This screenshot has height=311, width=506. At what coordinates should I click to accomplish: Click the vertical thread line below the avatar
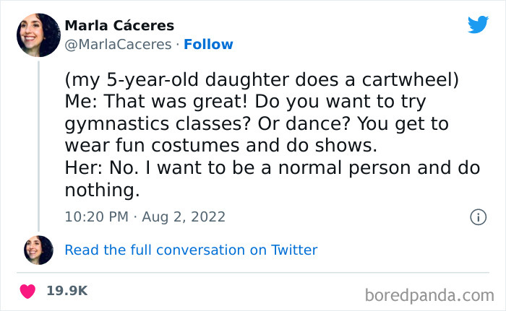tap(38, 144)
